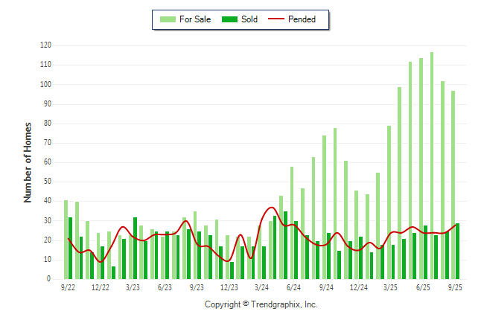Select the 9/25 x-axis label

[x=455, y=287]
